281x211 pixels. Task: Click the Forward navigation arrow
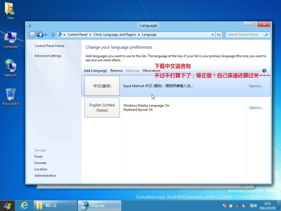tap(40, 34)
